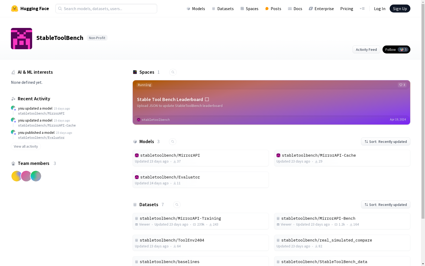Click the Sign Up button

[400, 9]
